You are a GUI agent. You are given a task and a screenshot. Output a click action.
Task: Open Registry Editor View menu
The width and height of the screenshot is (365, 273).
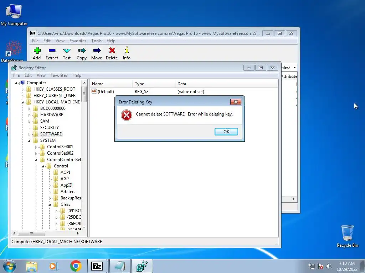coord(41,75)
